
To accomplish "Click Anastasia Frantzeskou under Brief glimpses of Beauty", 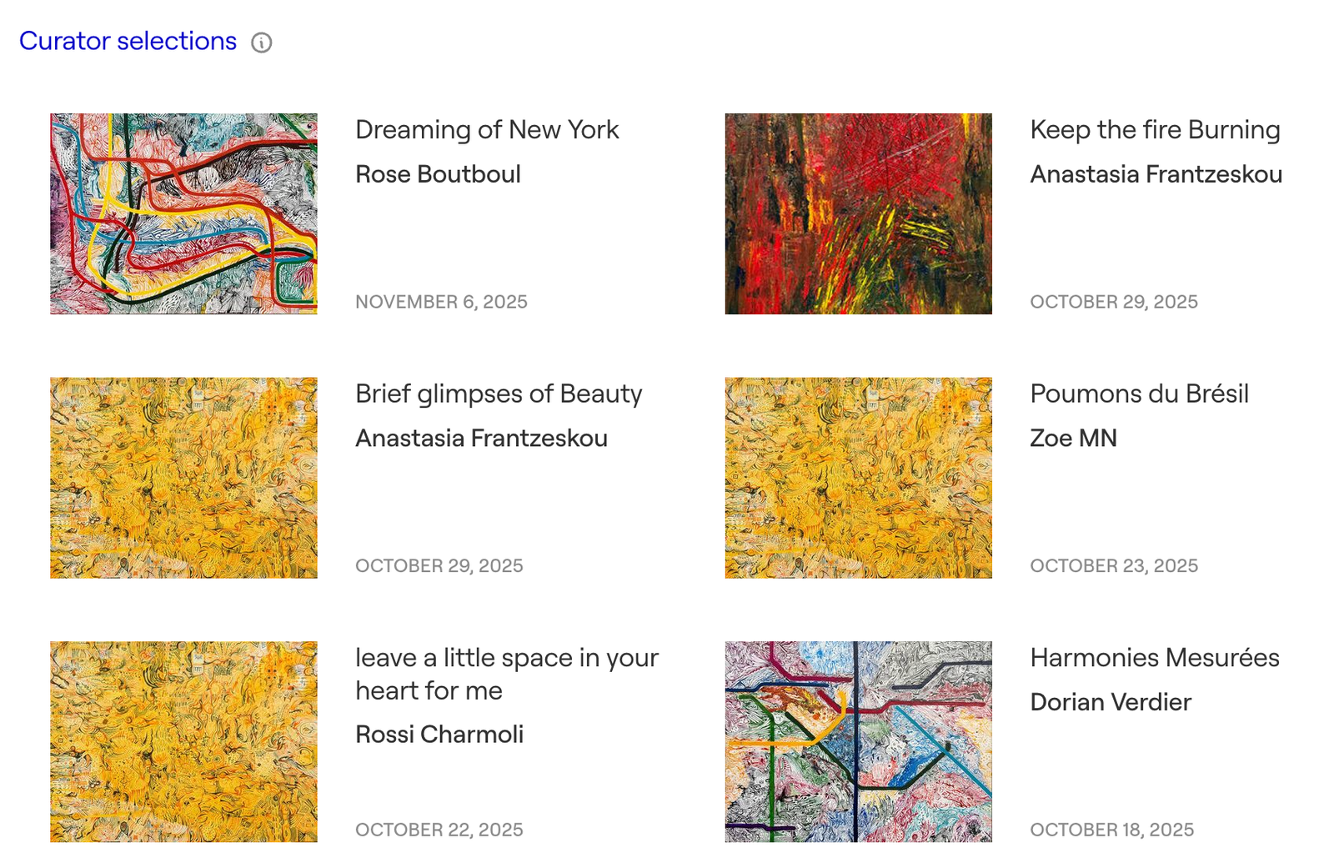I will point(482,439).
